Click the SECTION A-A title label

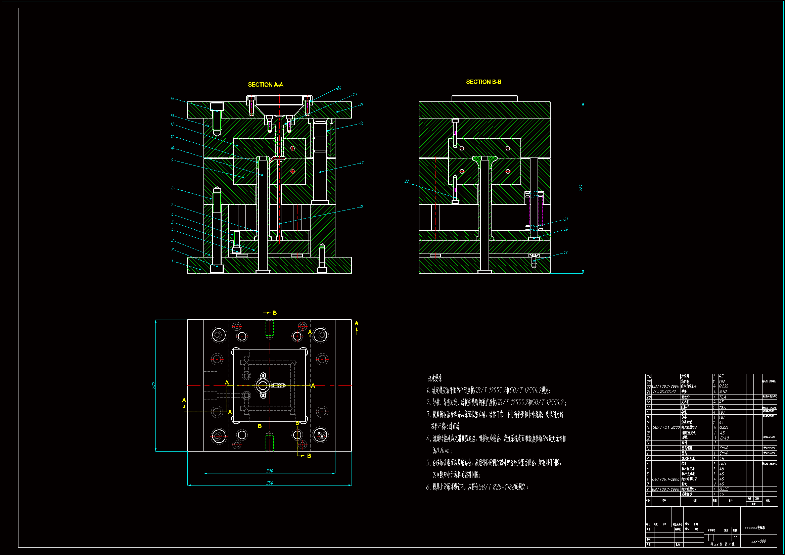[x=265, y=85]
